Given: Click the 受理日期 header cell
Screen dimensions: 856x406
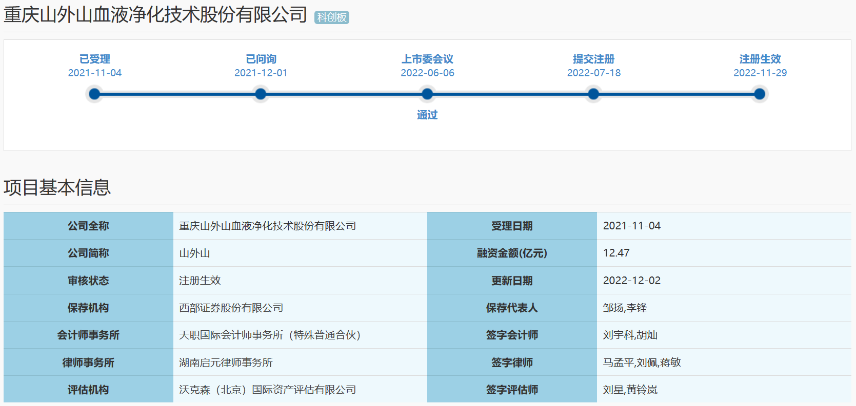Looking at the screenshot, I should [x=512, y=226].
